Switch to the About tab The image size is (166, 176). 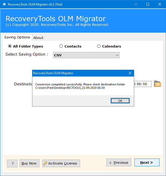[38, 38]
